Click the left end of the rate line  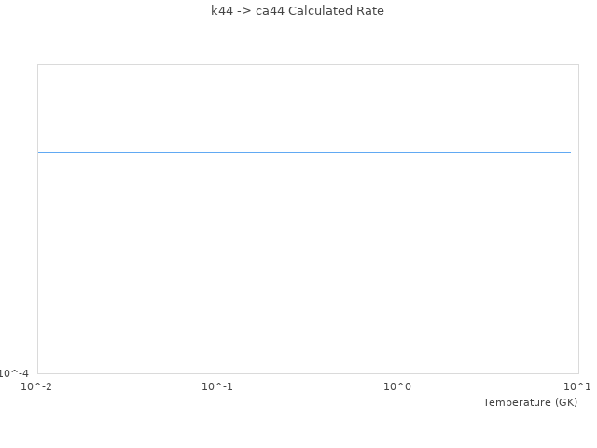coord(39,152)
